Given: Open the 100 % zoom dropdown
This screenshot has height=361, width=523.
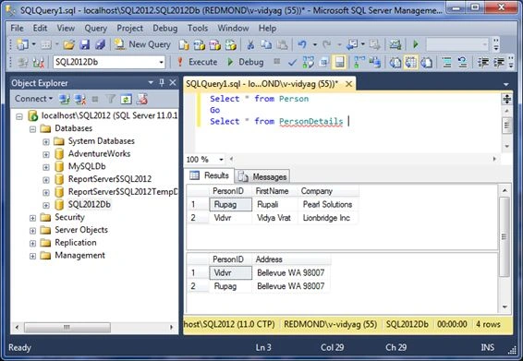Looking at the screenshot, I should 221,160.
